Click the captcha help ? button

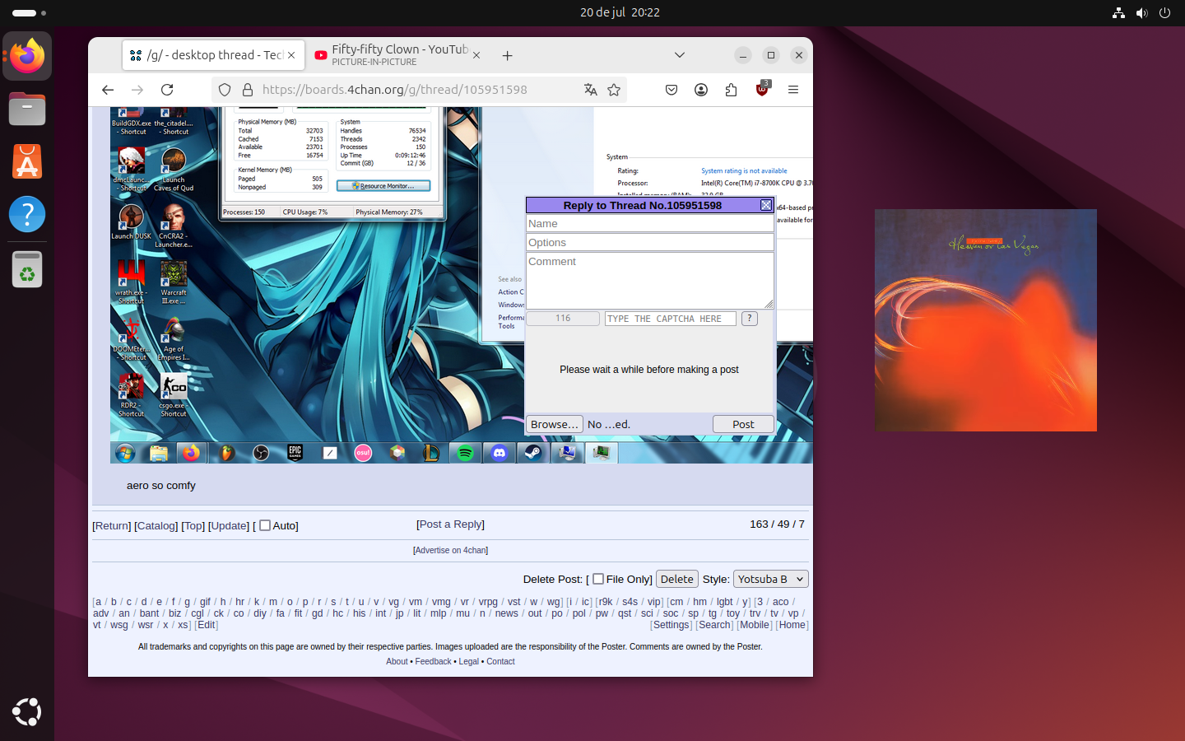tap(750, 318)
